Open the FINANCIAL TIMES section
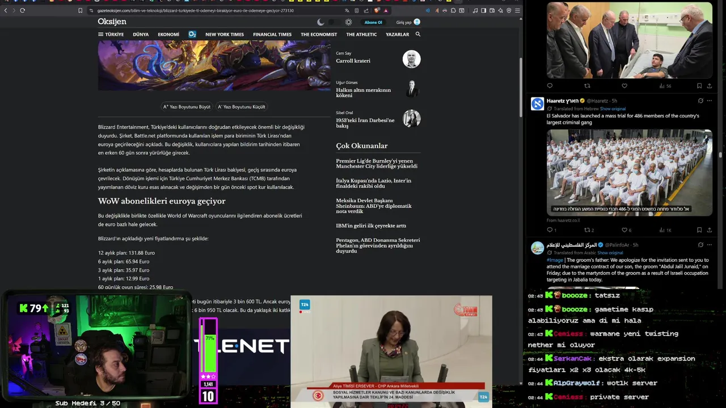This screenshot has width=726, height=408. (x=272, y=34)
